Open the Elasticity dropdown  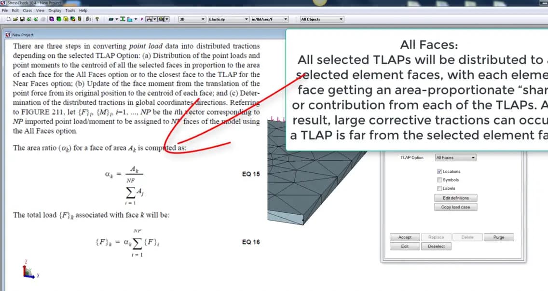pos(228,19)
